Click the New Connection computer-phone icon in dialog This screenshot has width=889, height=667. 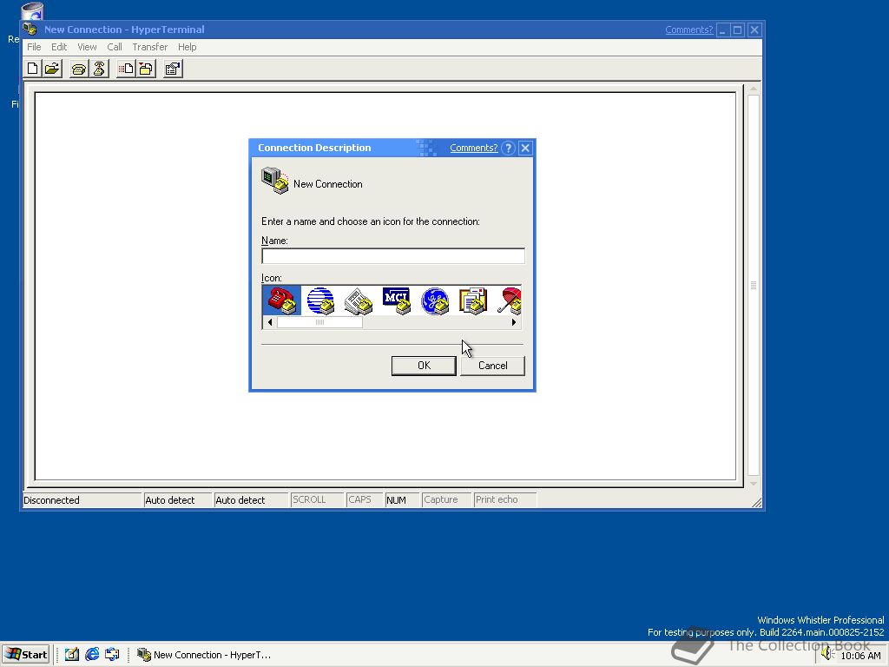pyautogui.click(x=275, y=181)
